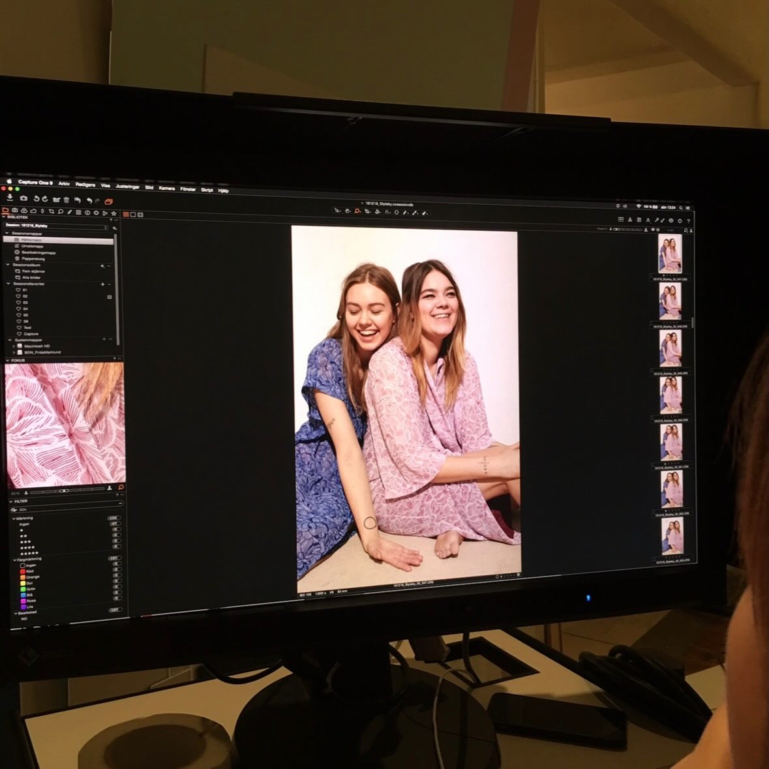Image resolution: width=769 pixels, height=769 pixels.
Task: Select the second thumbnail in the browser
Action: (670, 301)
